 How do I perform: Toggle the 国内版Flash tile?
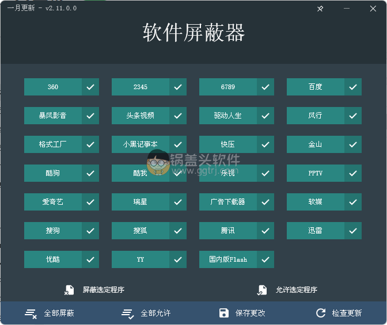pyautogui.click(x=237, y=259)
